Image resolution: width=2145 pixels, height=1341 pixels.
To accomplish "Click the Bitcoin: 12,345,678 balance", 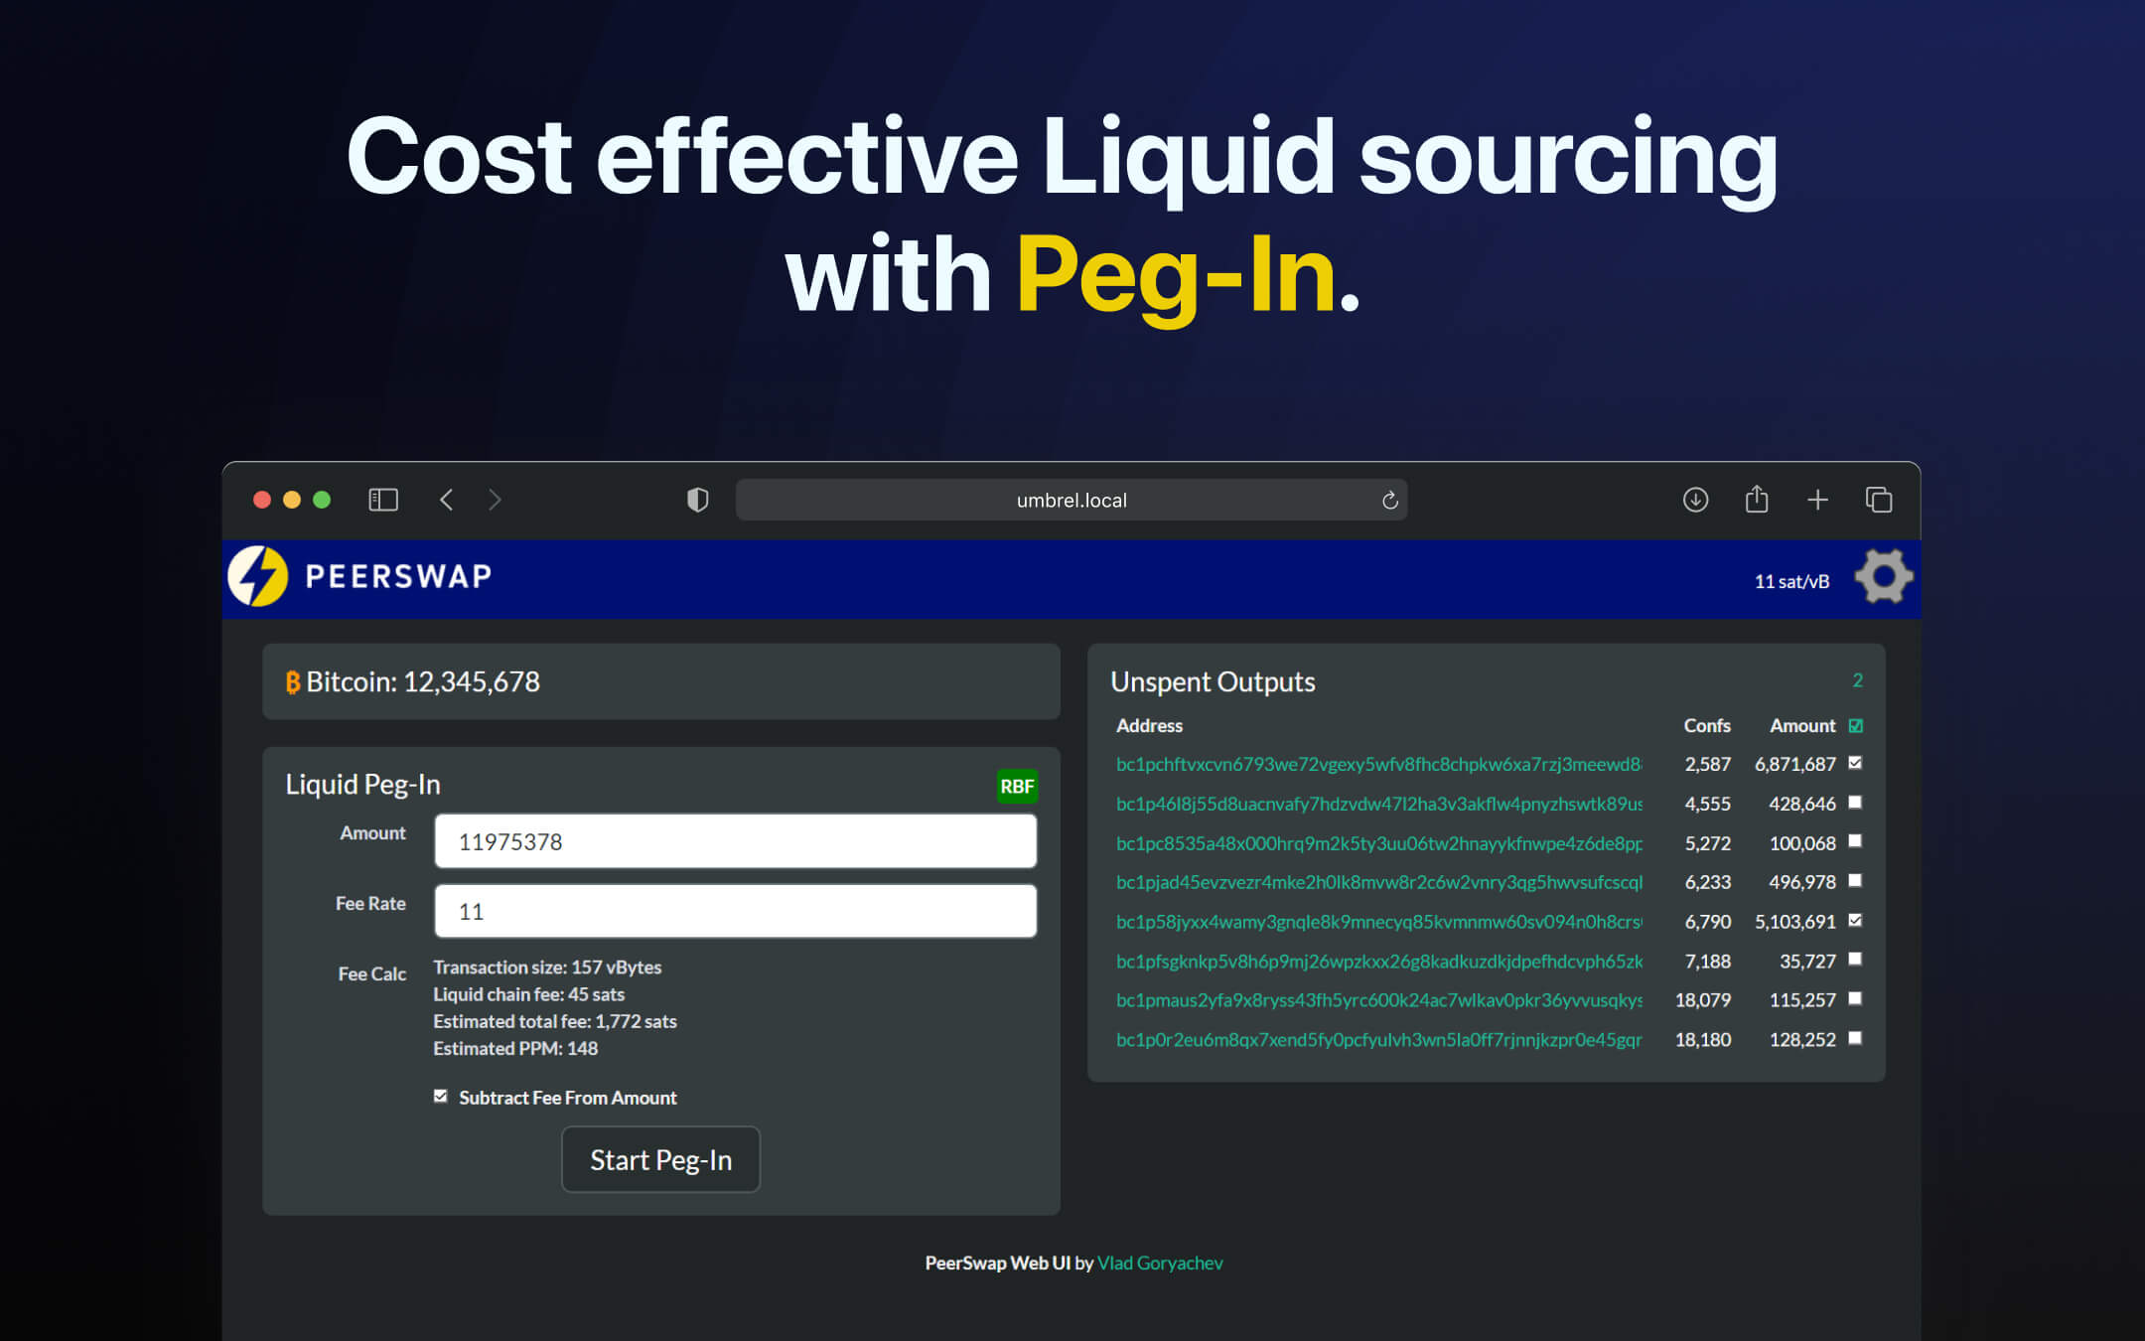I will 423,682.
